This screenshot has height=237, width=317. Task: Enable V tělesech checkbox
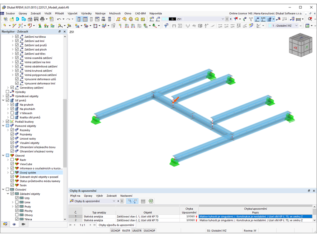pyautogui.click(x=12, y=113)
